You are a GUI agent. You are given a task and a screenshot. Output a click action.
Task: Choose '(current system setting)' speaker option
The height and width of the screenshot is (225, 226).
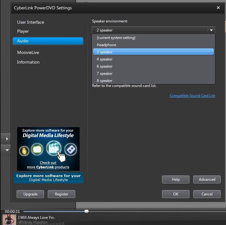[153, 38]
